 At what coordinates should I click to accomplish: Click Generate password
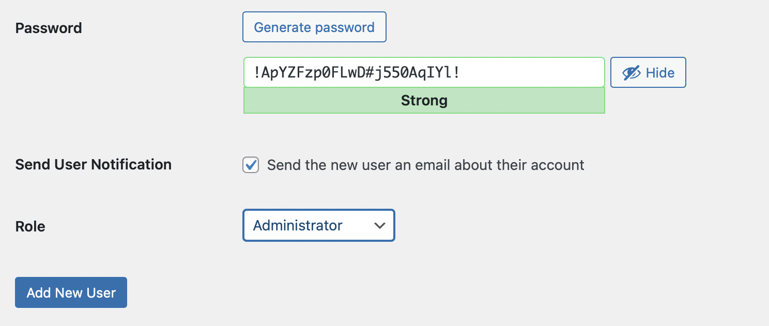(314, 27)
